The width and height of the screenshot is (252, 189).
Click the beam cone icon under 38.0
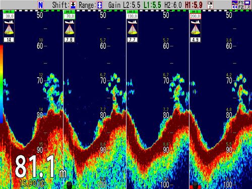point(9,29)
